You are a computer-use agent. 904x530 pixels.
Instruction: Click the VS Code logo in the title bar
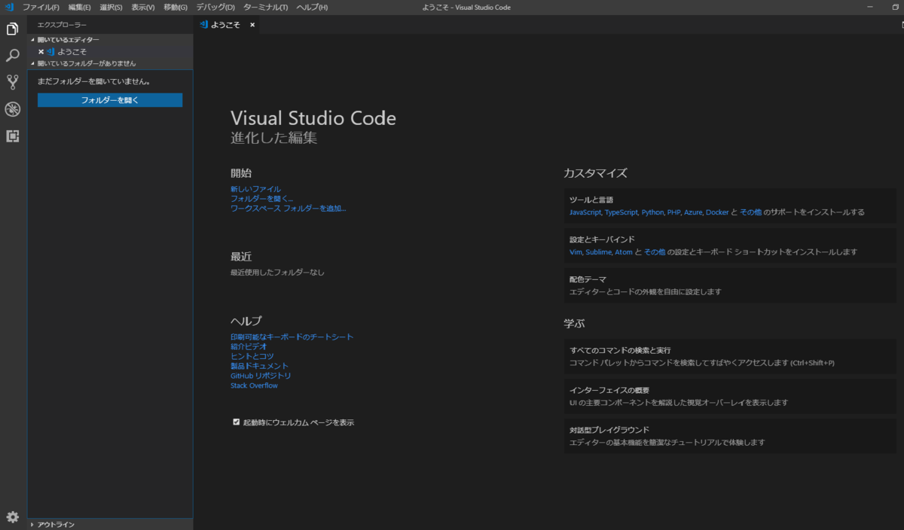8,7
